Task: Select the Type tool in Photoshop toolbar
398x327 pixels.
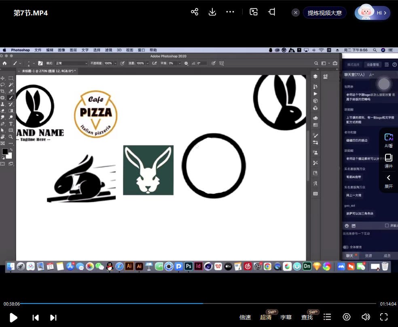Action: click(11, 124)
